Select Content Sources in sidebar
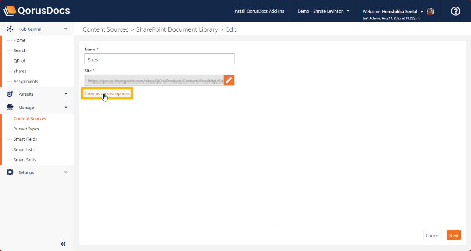471x251 pixels. click(x=30, y=118)
